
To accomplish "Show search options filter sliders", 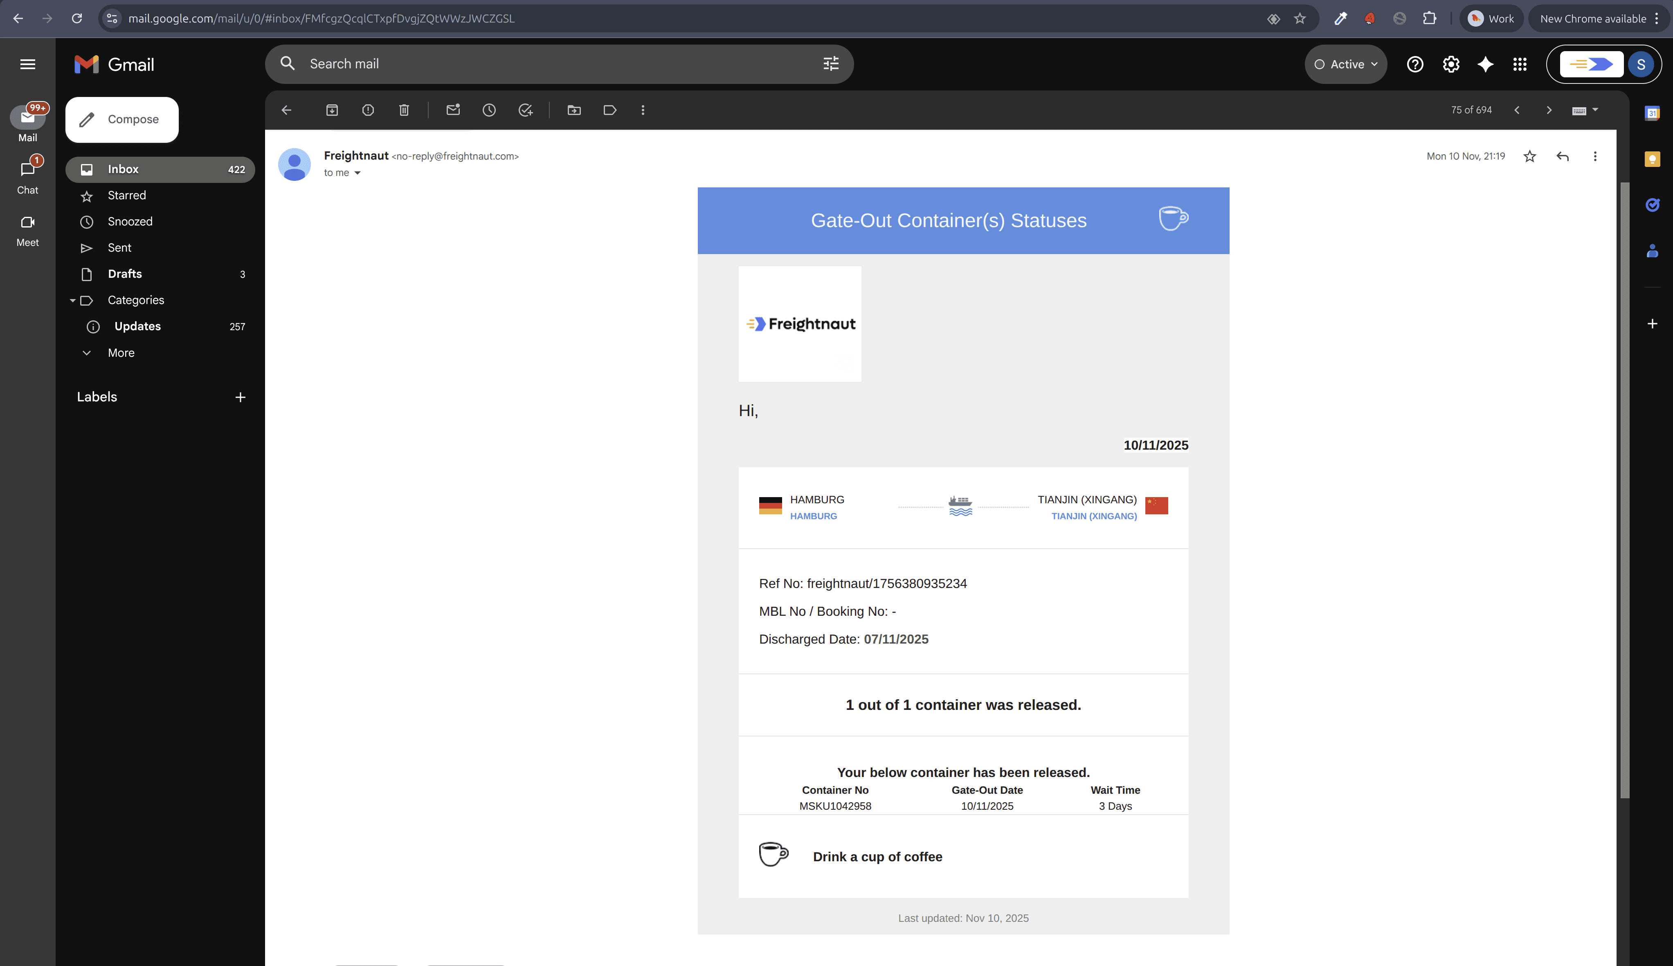I will tap(831, 64).
